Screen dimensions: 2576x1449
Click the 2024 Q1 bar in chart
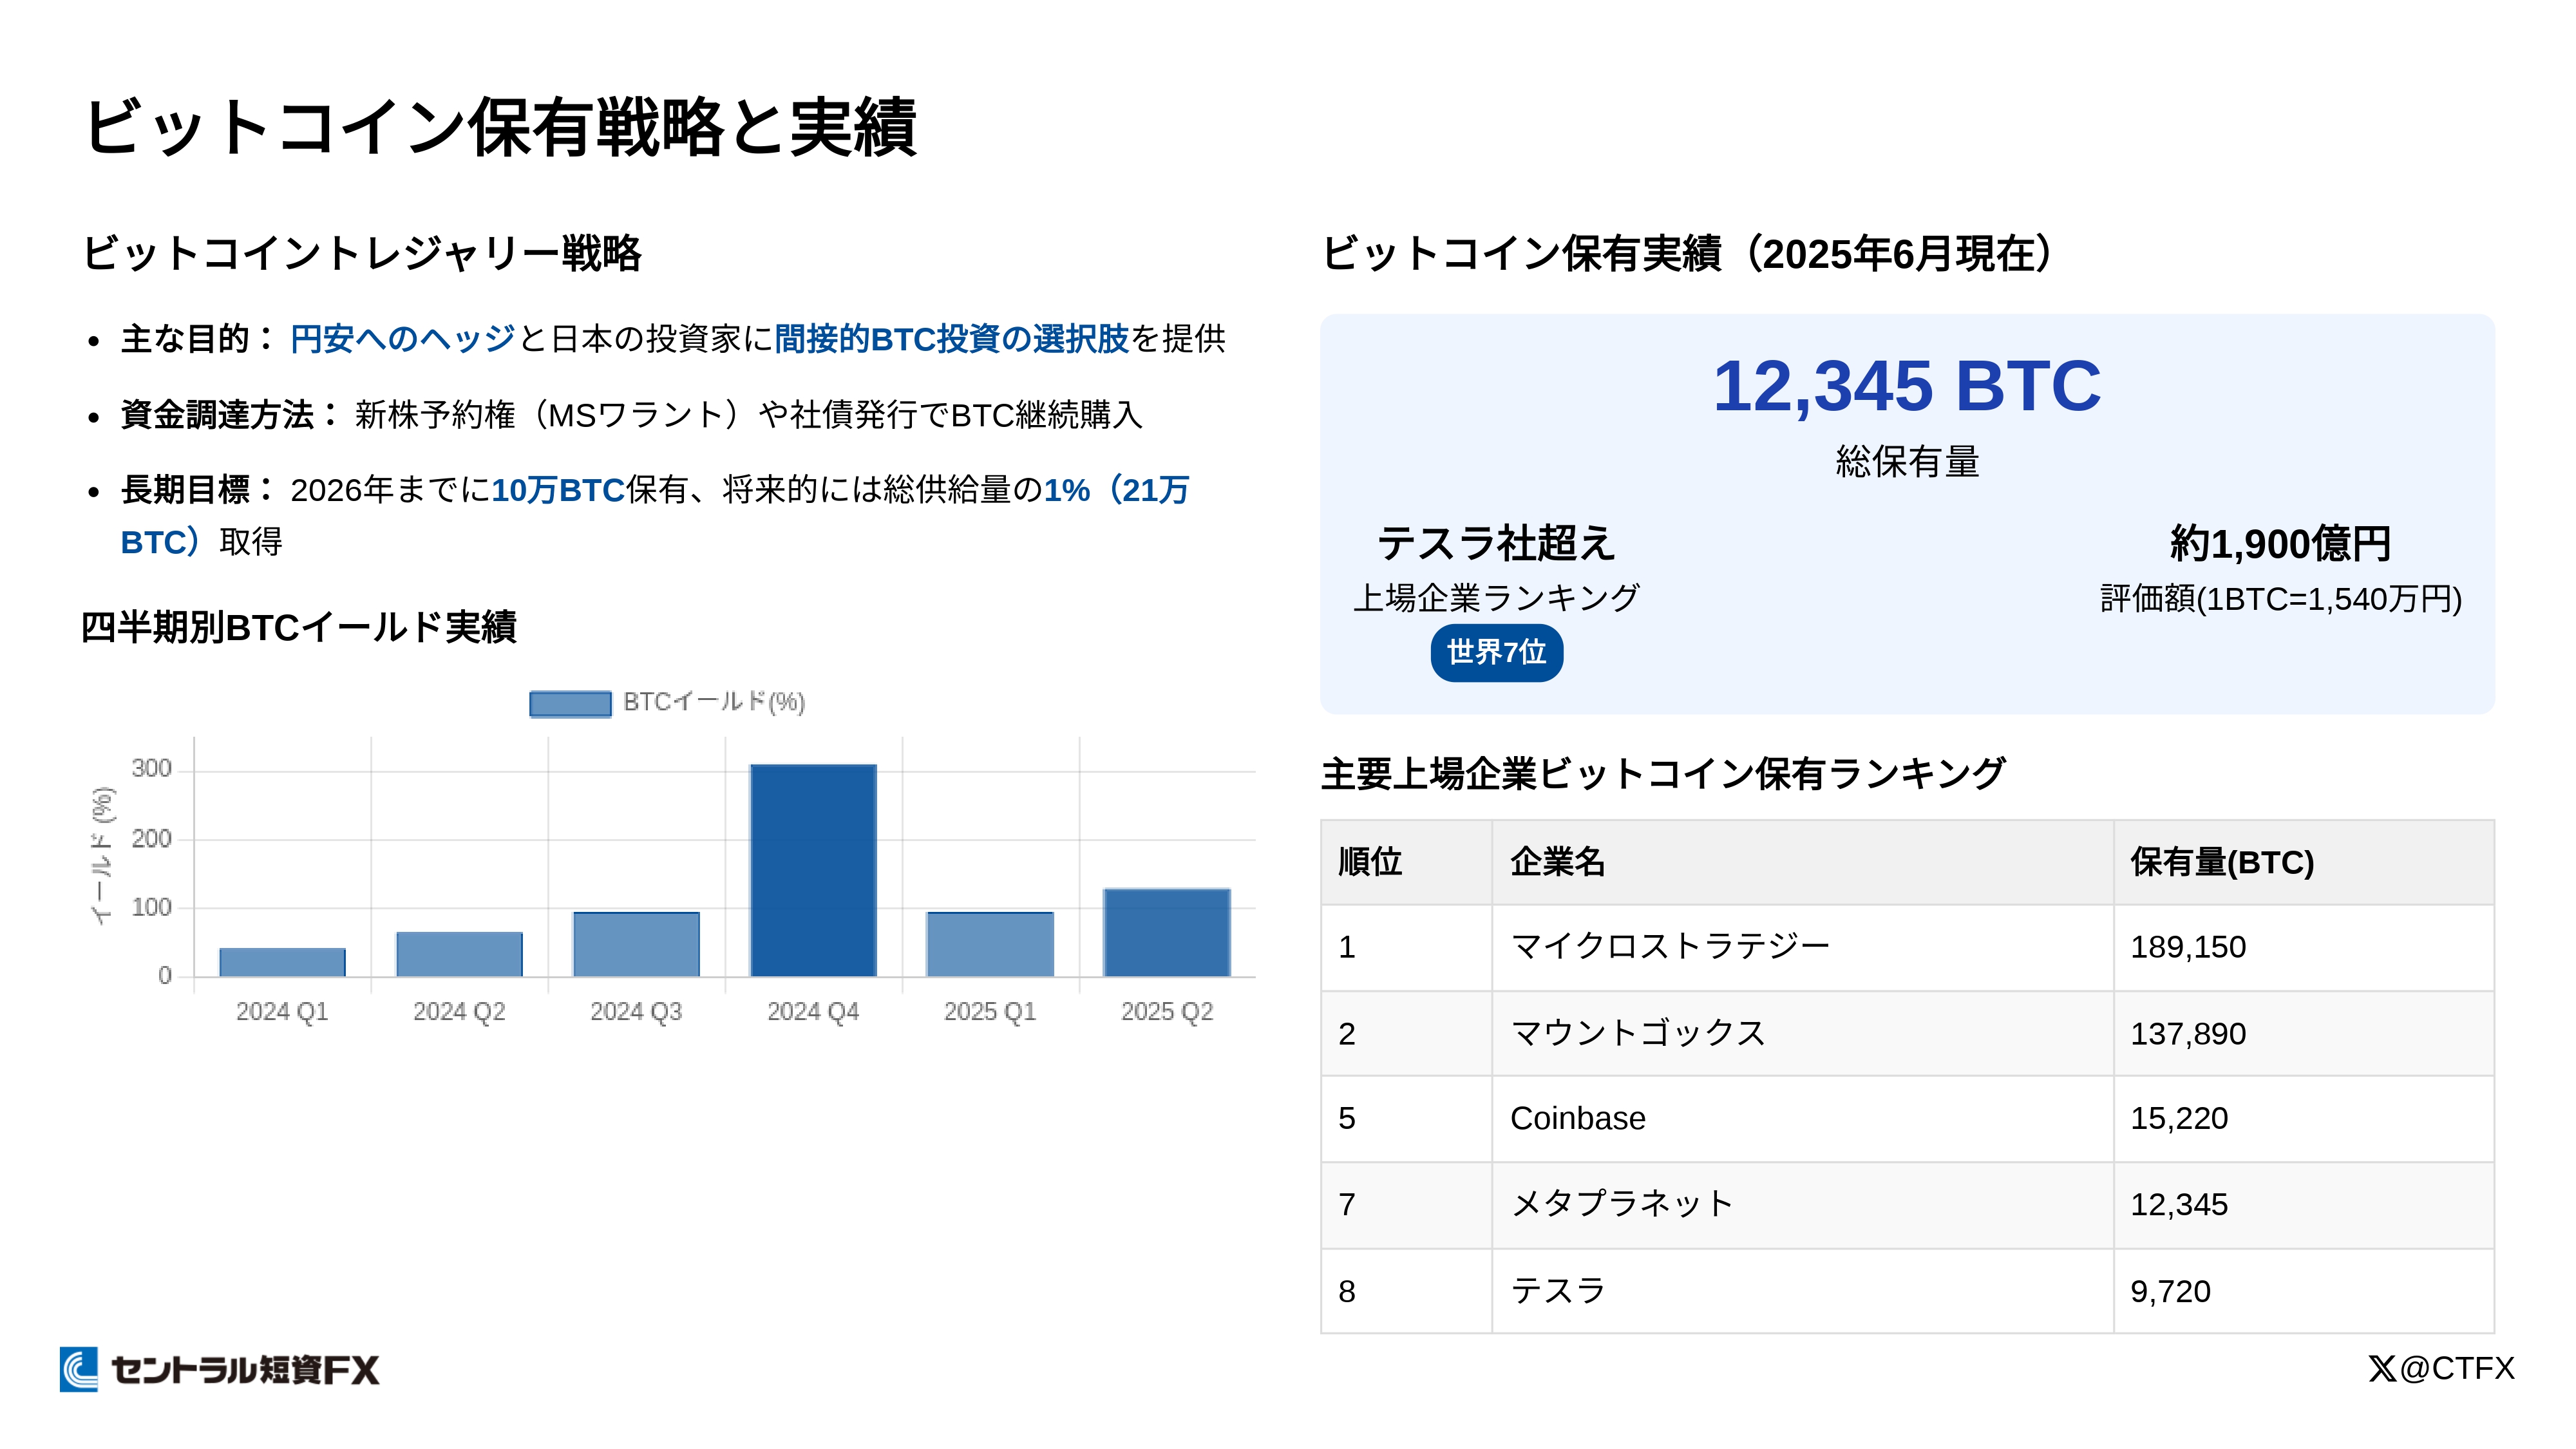tap(282, 962)
